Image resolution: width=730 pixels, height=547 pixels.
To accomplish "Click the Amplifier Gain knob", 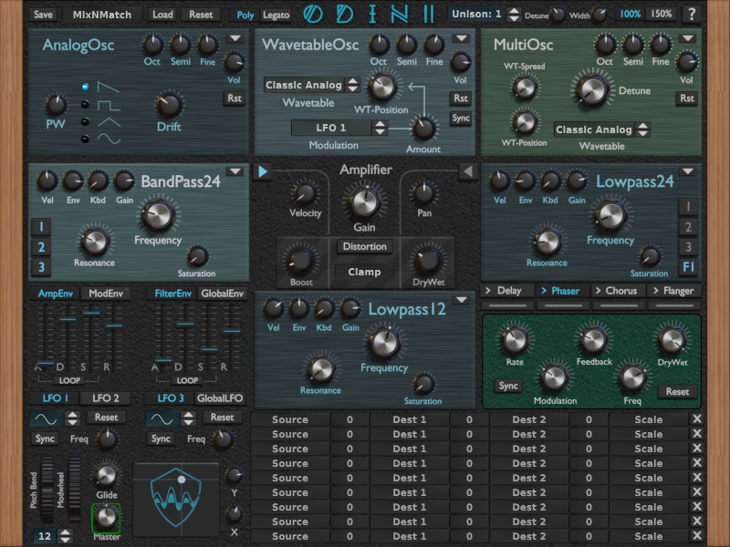I will tap(365, 202).
